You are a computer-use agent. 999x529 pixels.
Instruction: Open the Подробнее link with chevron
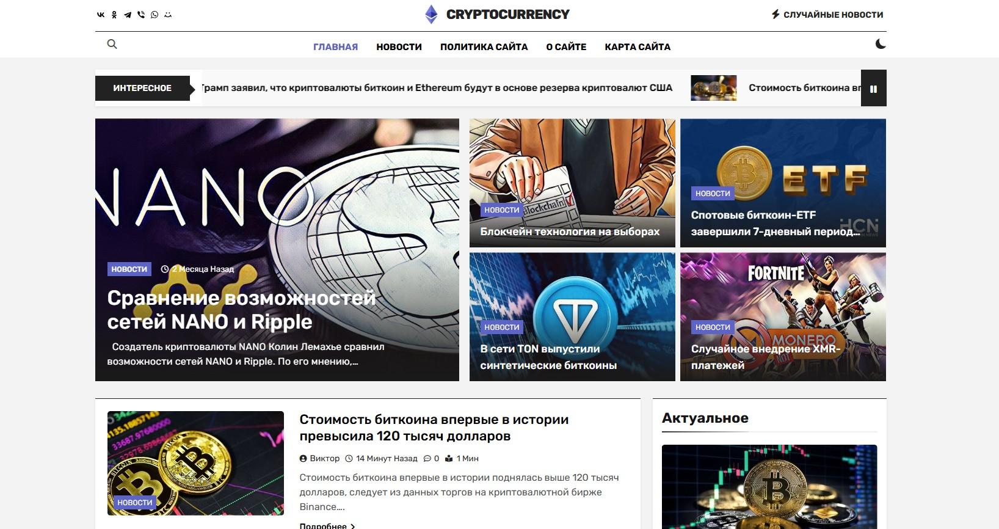[327, 525]
